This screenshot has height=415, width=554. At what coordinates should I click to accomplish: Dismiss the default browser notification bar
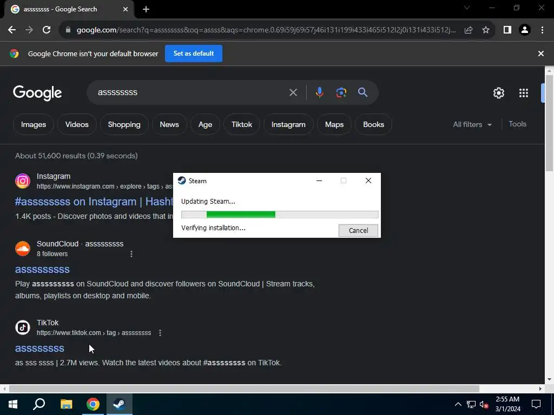[x=541, y=53]
